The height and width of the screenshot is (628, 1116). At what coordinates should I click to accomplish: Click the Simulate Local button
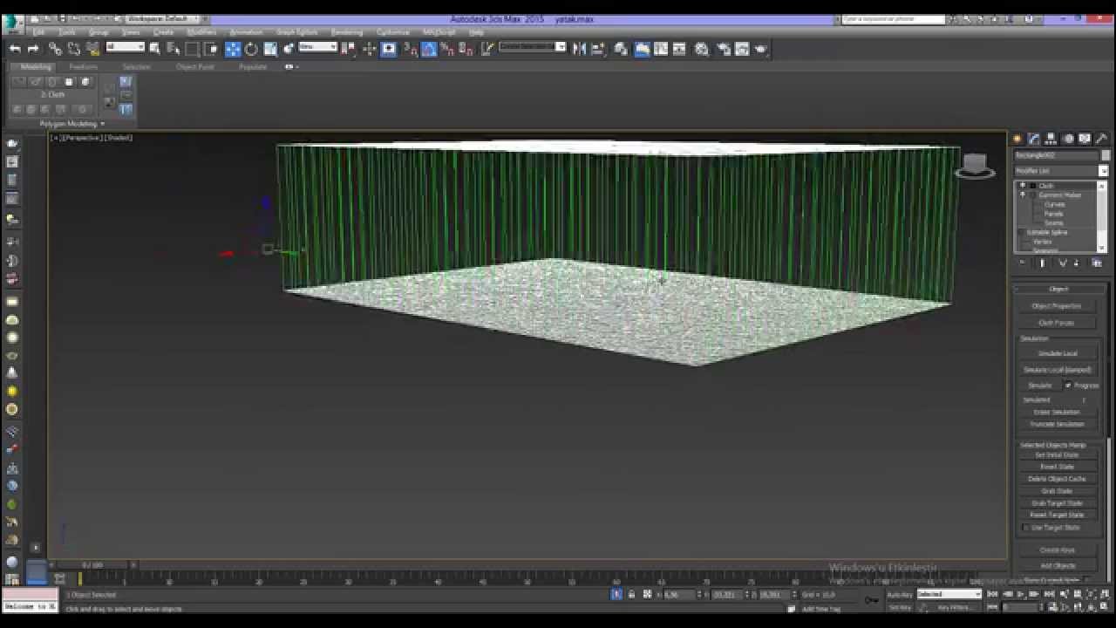[x=1057, y=353]
